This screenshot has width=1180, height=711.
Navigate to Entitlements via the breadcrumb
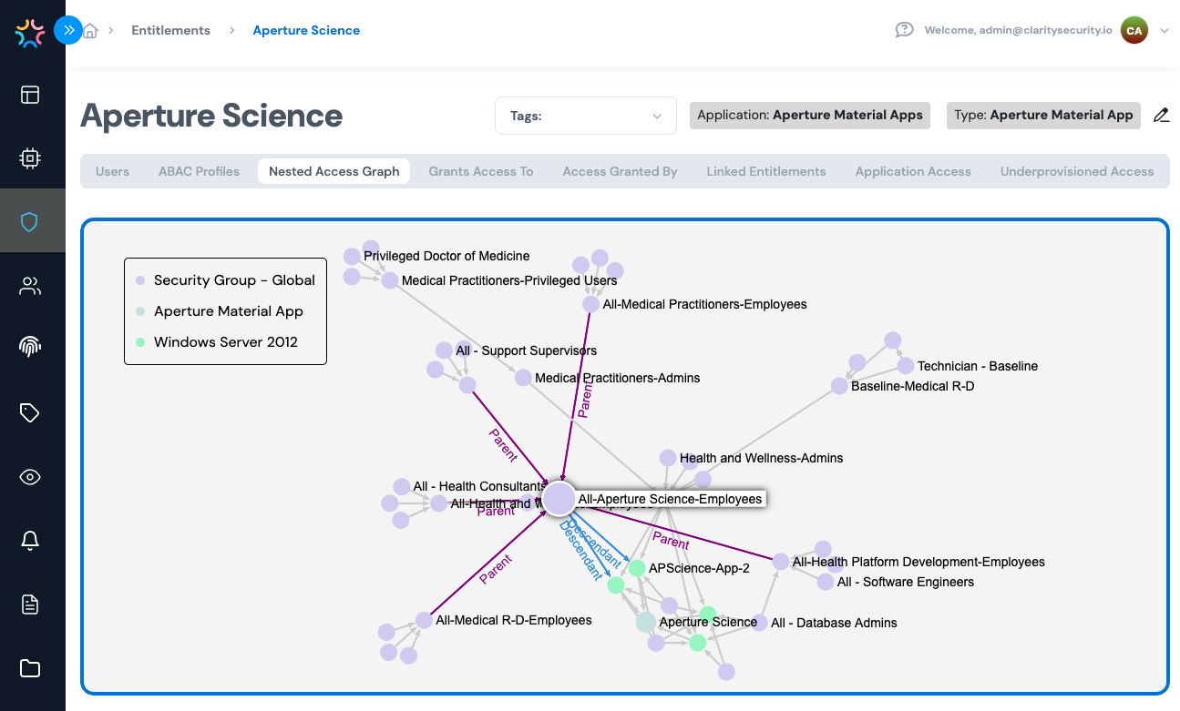point(170,30)
